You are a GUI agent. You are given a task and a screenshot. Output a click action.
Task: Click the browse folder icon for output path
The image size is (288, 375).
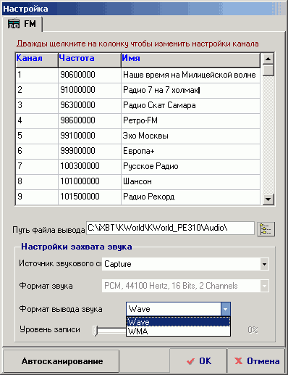tap(266, 228)
